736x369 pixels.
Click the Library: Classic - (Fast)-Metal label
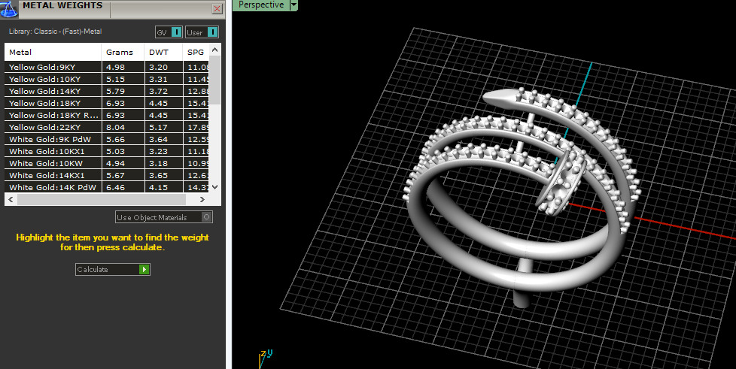56,32
